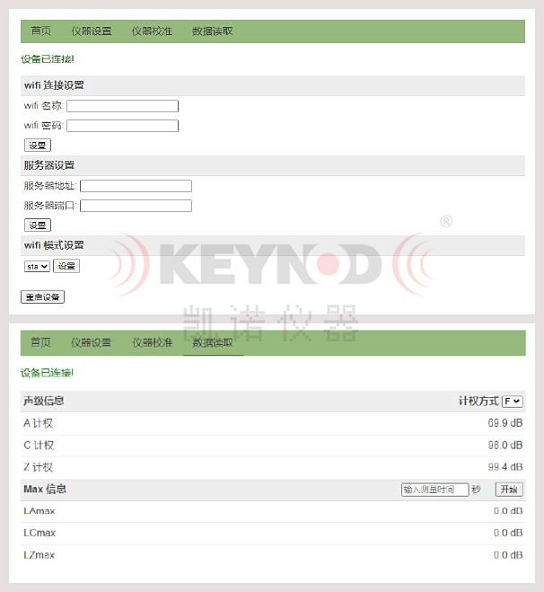Click 设置 button beside sta dropdown
This screenshot has width=544, height=592.
point(66,266)
